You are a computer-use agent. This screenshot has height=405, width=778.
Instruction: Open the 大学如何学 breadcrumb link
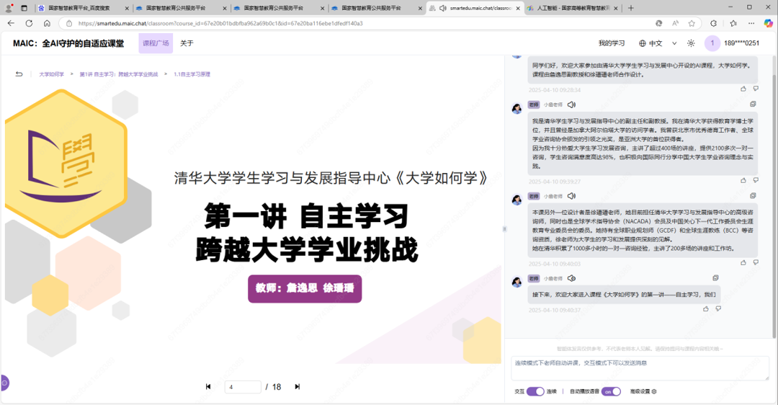point(52,74)
